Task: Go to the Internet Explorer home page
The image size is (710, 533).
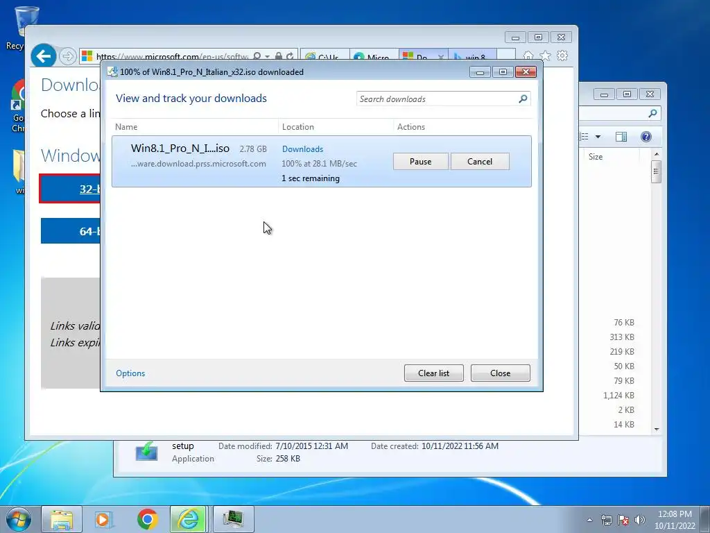Action: click(x=528, y=56)
